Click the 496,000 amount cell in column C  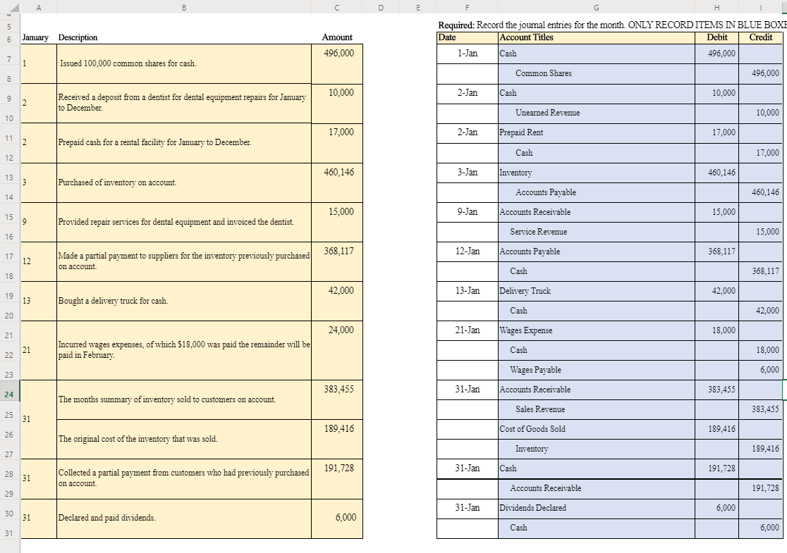337,63
